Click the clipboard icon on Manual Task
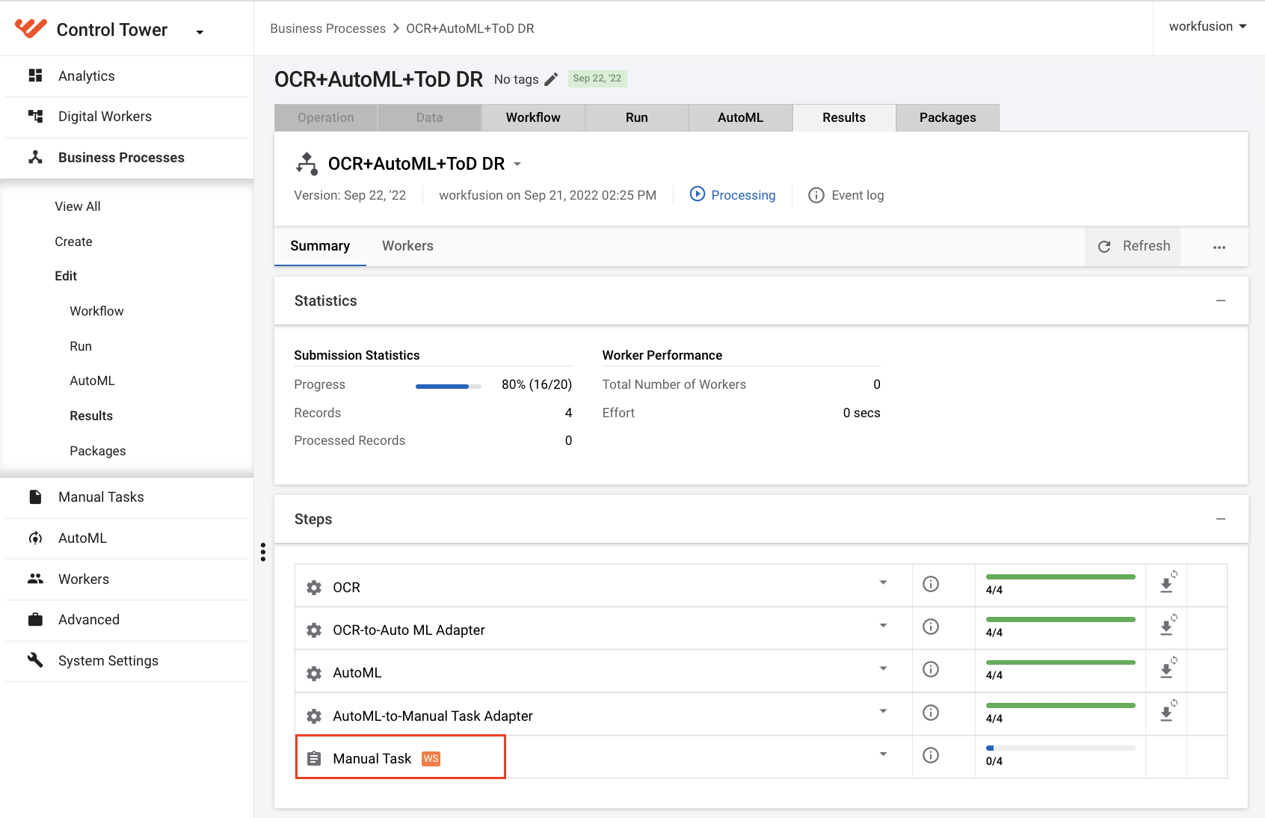Image resolution: width=1265 pixels, height=818 pixels. [315, 759]
